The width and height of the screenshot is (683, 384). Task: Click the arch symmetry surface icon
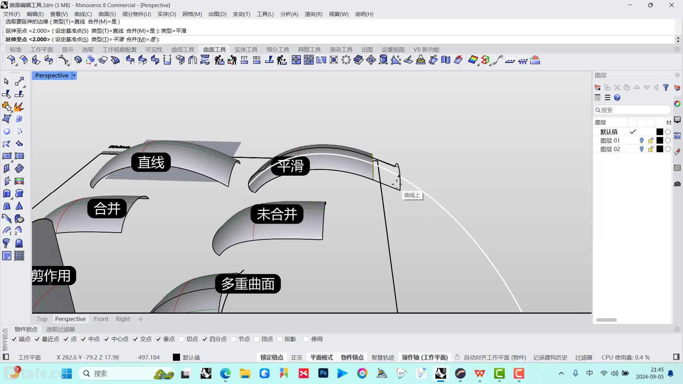click(x=192, y=60)
